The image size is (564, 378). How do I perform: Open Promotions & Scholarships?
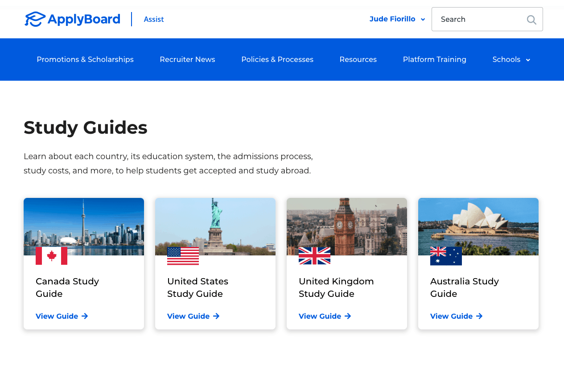click(x=85, y=59)
